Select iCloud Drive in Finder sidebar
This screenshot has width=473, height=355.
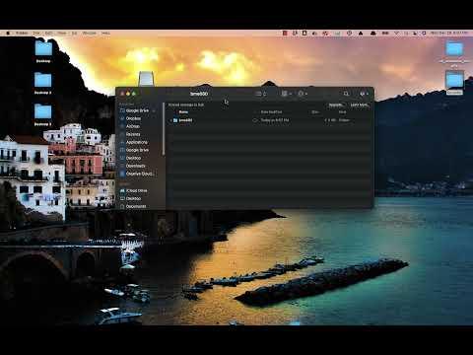click(136, 190)
